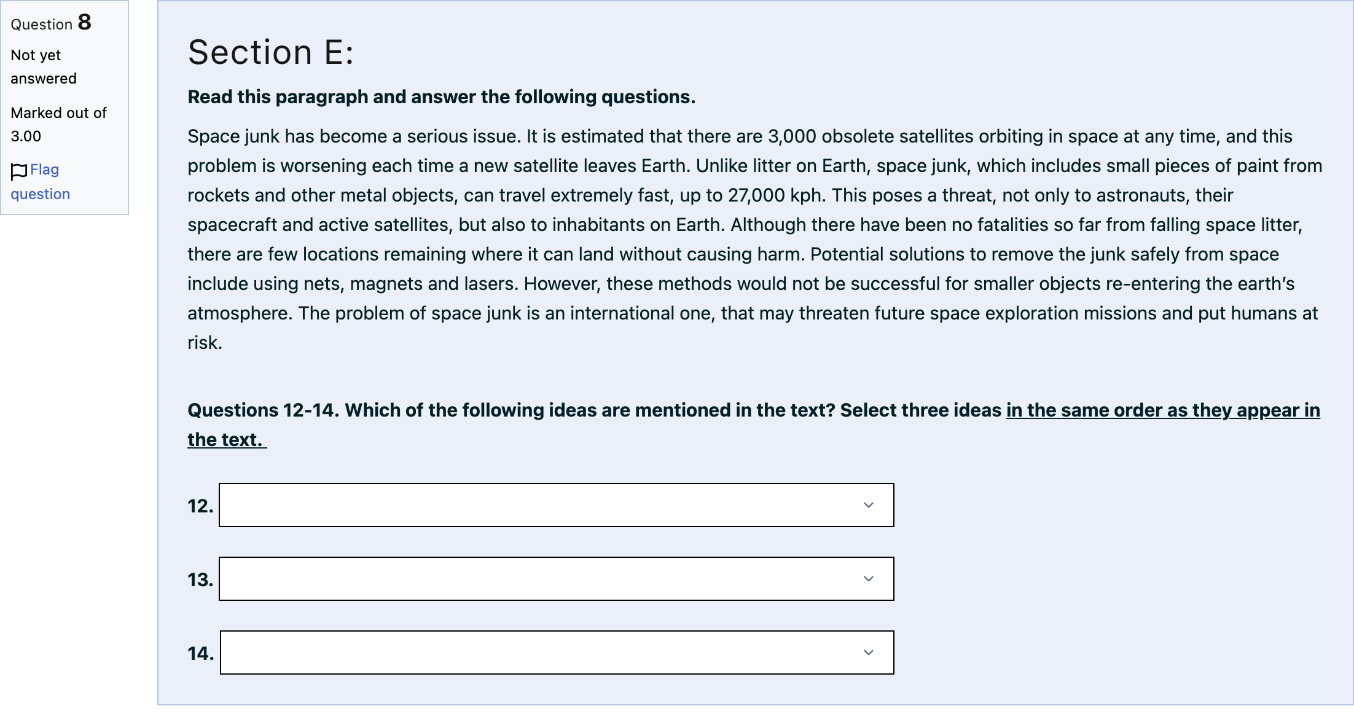This screenshot has height=725, width=1354.
Task: Click the "Flag question" link text
Action: (40, 182)
